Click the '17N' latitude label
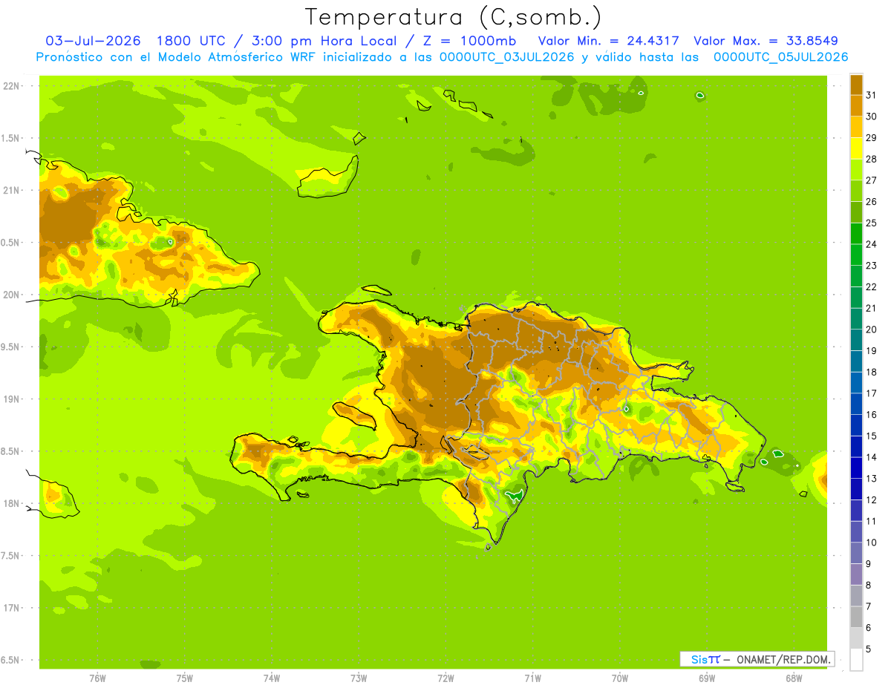The image size is (891, 688). (11, 608)
